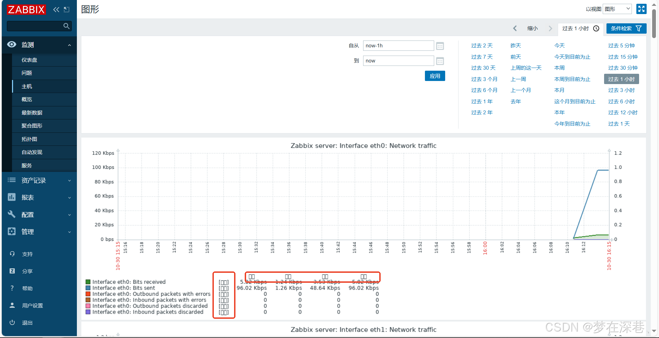Click the 应用 apply button
The width and height of the screenshot is (659, 338).
[435, 76]
